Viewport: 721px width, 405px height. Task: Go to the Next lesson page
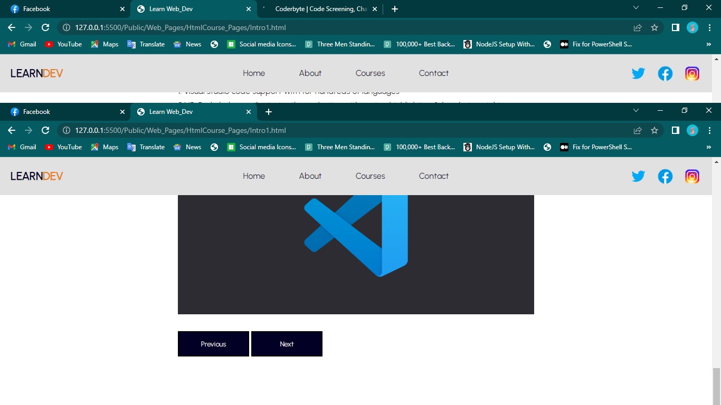point(287,344)
